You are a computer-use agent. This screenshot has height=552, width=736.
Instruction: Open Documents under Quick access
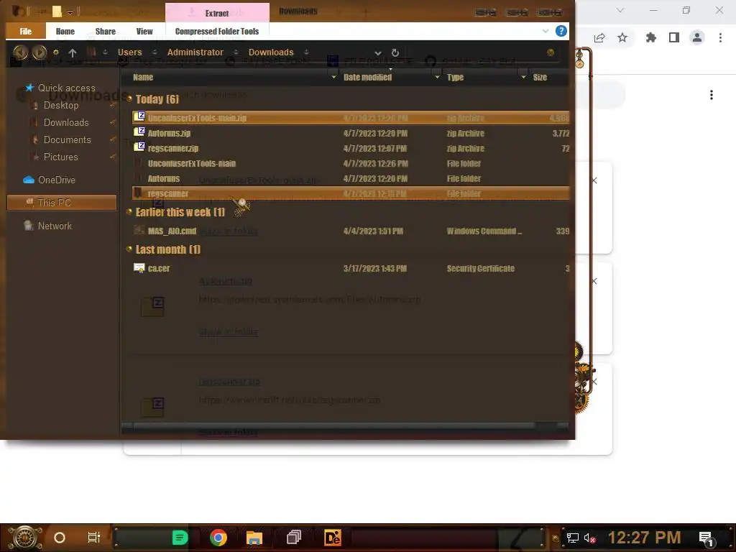[x=67, y=139]
